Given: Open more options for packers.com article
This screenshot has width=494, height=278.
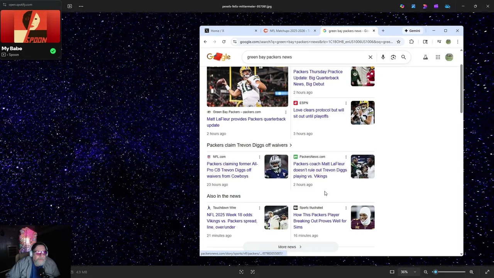Looking at the screenshot, I should (286, 112).
